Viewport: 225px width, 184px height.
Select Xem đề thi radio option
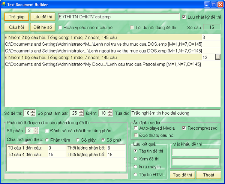(135, 159)
